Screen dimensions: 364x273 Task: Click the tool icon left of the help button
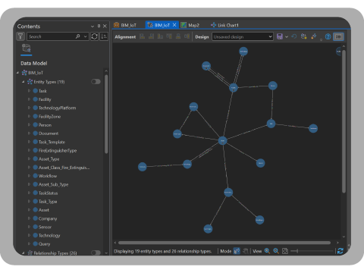(x=314, y=36)
